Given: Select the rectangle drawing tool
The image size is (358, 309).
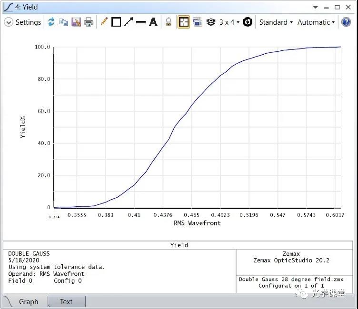Looking at the screenshot, I should tap(116, 22).
